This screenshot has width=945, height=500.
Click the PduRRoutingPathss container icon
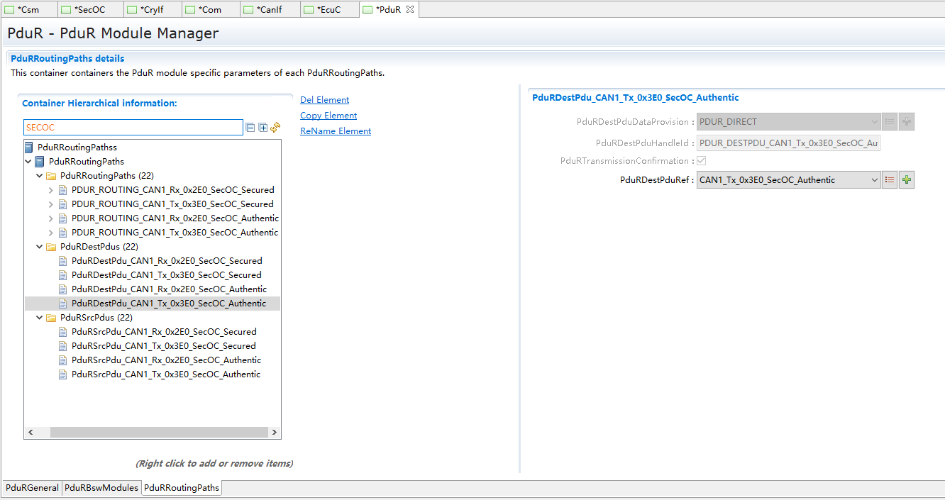(x=28, y=148)
